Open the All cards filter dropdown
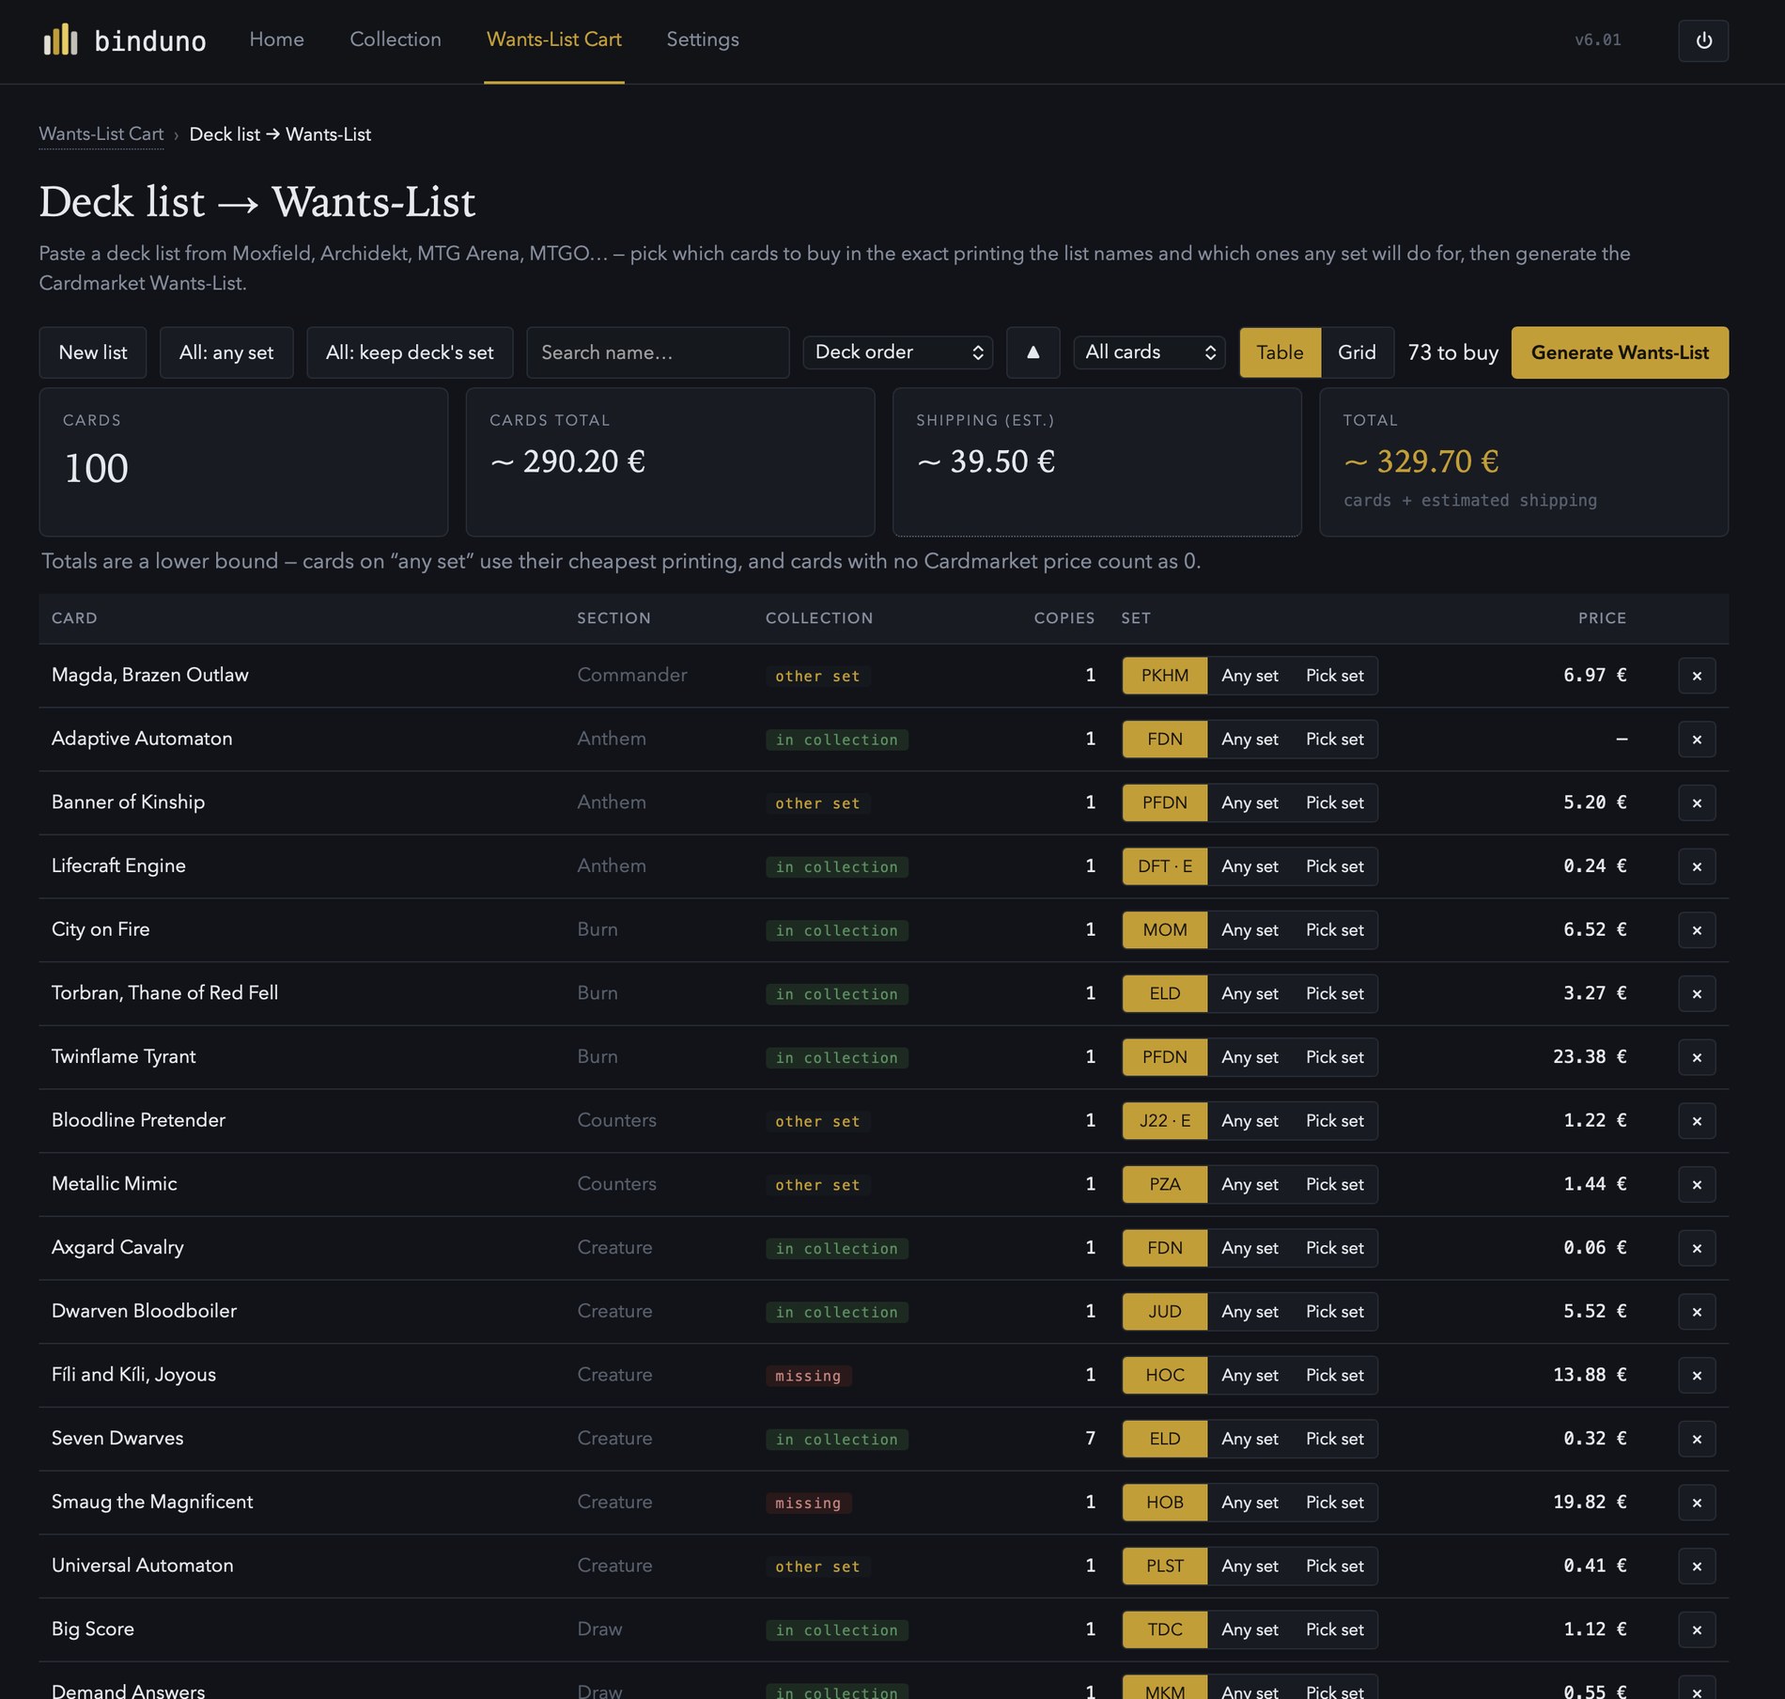 [x=1149, y=352]
